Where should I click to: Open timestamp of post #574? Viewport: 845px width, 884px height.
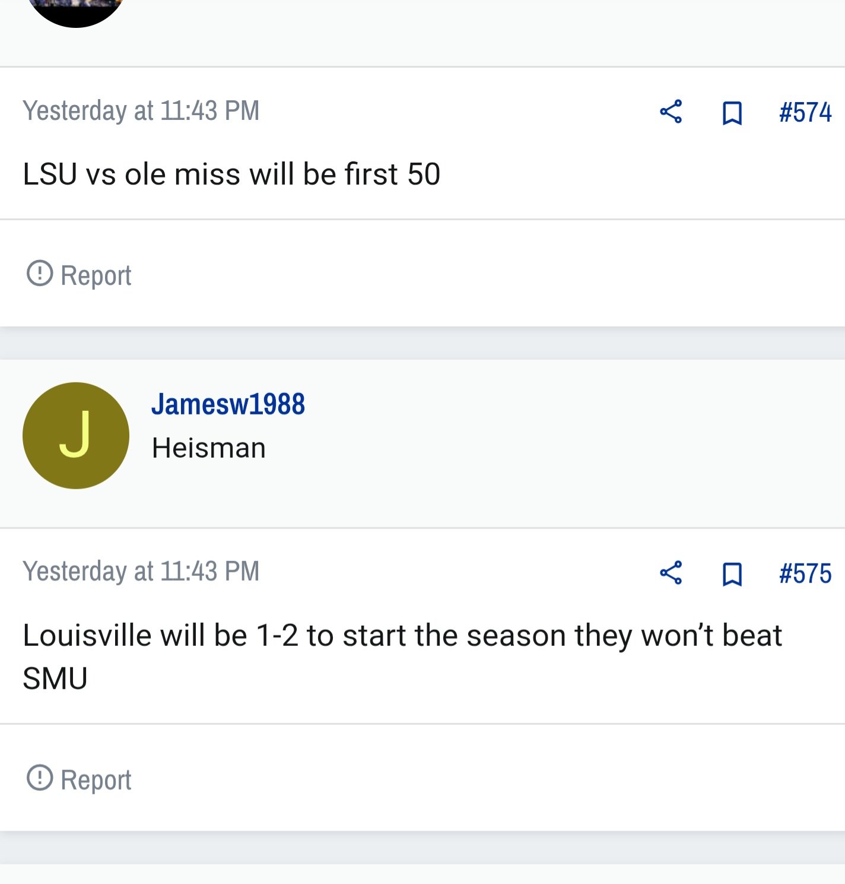(x=141, y=111)
